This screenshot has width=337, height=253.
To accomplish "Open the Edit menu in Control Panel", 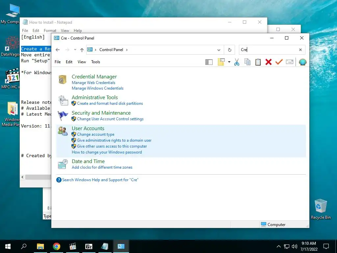I will (69, 62).
